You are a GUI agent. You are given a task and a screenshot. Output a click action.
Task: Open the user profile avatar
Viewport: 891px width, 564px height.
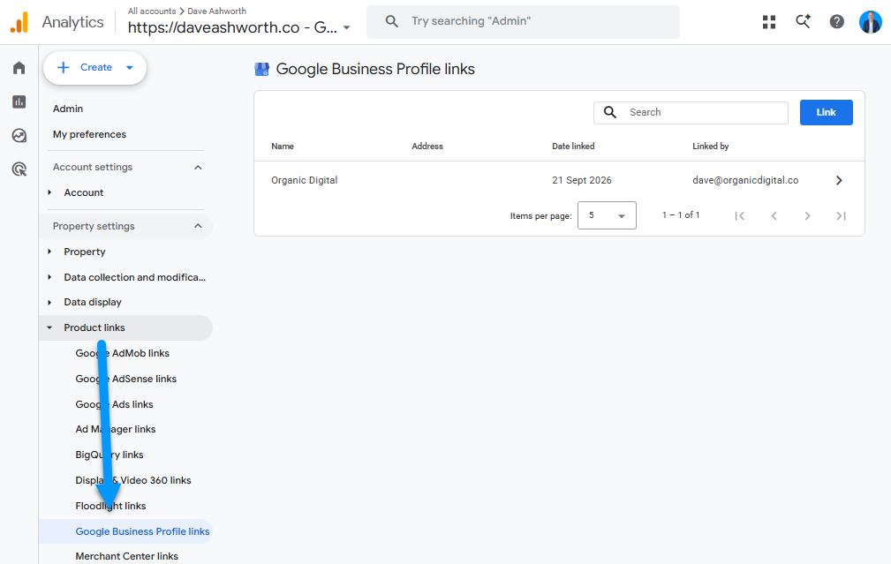tap(870, 22)
